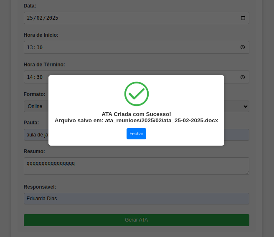Click the Hora de Término label
Screen dimensions: 274x237
coord(44,65)
